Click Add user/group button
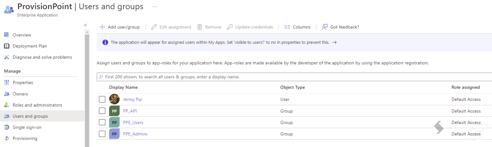 (x=120, y=27)
